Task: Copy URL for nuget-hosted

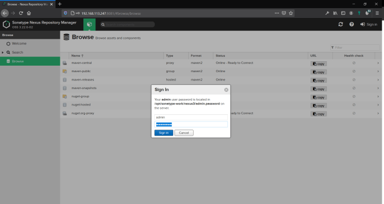Action: (x=319, y=106)
